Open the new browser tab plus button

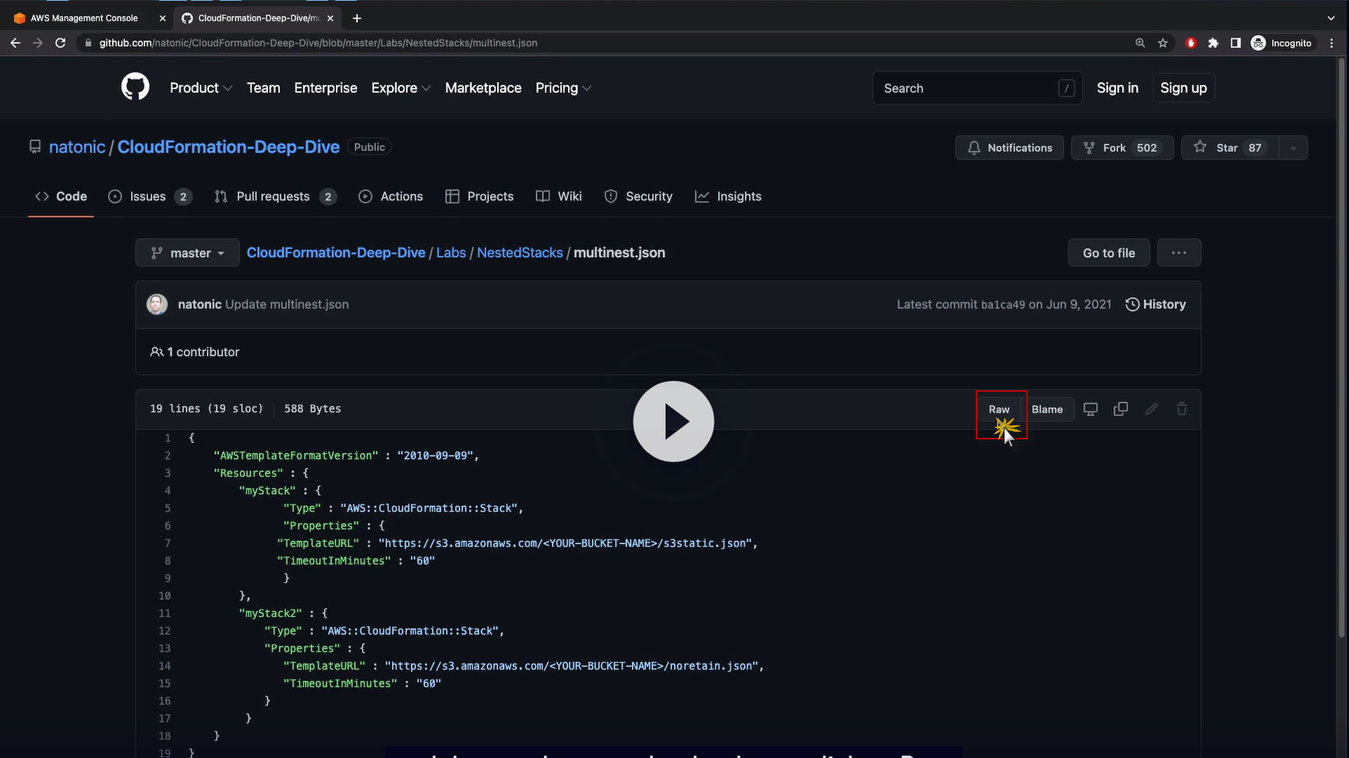click(x=357, y=18)
